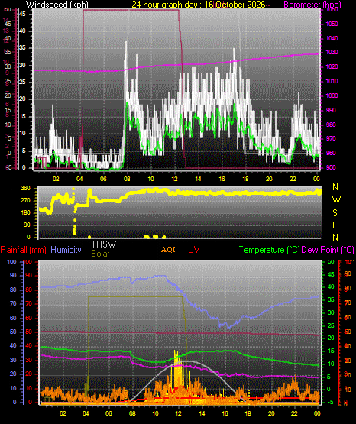Image resolution: width=356 pixels, height=424 pixels.
Task: Select the 'AQI' legend label
Action: (168, 250)
